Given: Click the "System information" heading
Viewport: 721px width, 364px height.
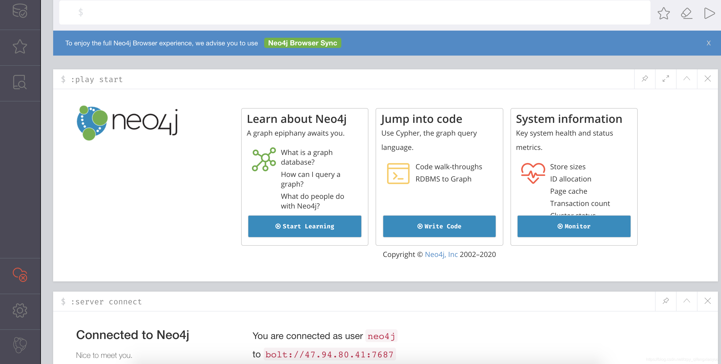Looking at the screenshot, I should click(569, 119).
